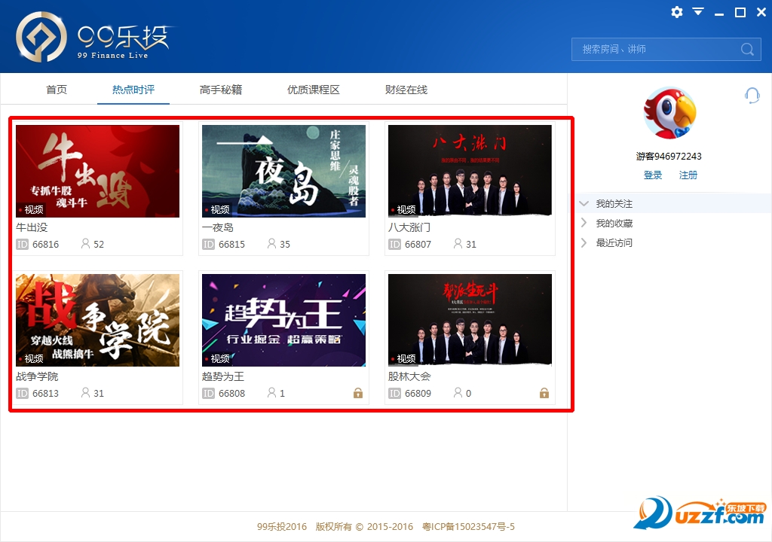This screenshot has height=542, width=772.
Task: Click the 八大涨门 room title
Action: pyautogui.click(x=409, y=228)
